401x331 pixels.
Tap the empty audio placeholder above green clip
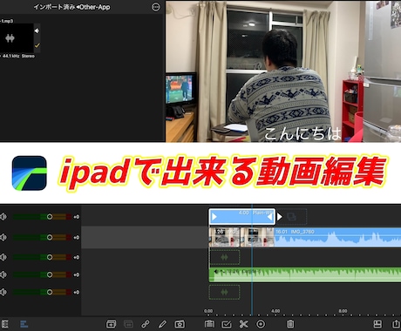coord(224,257)
